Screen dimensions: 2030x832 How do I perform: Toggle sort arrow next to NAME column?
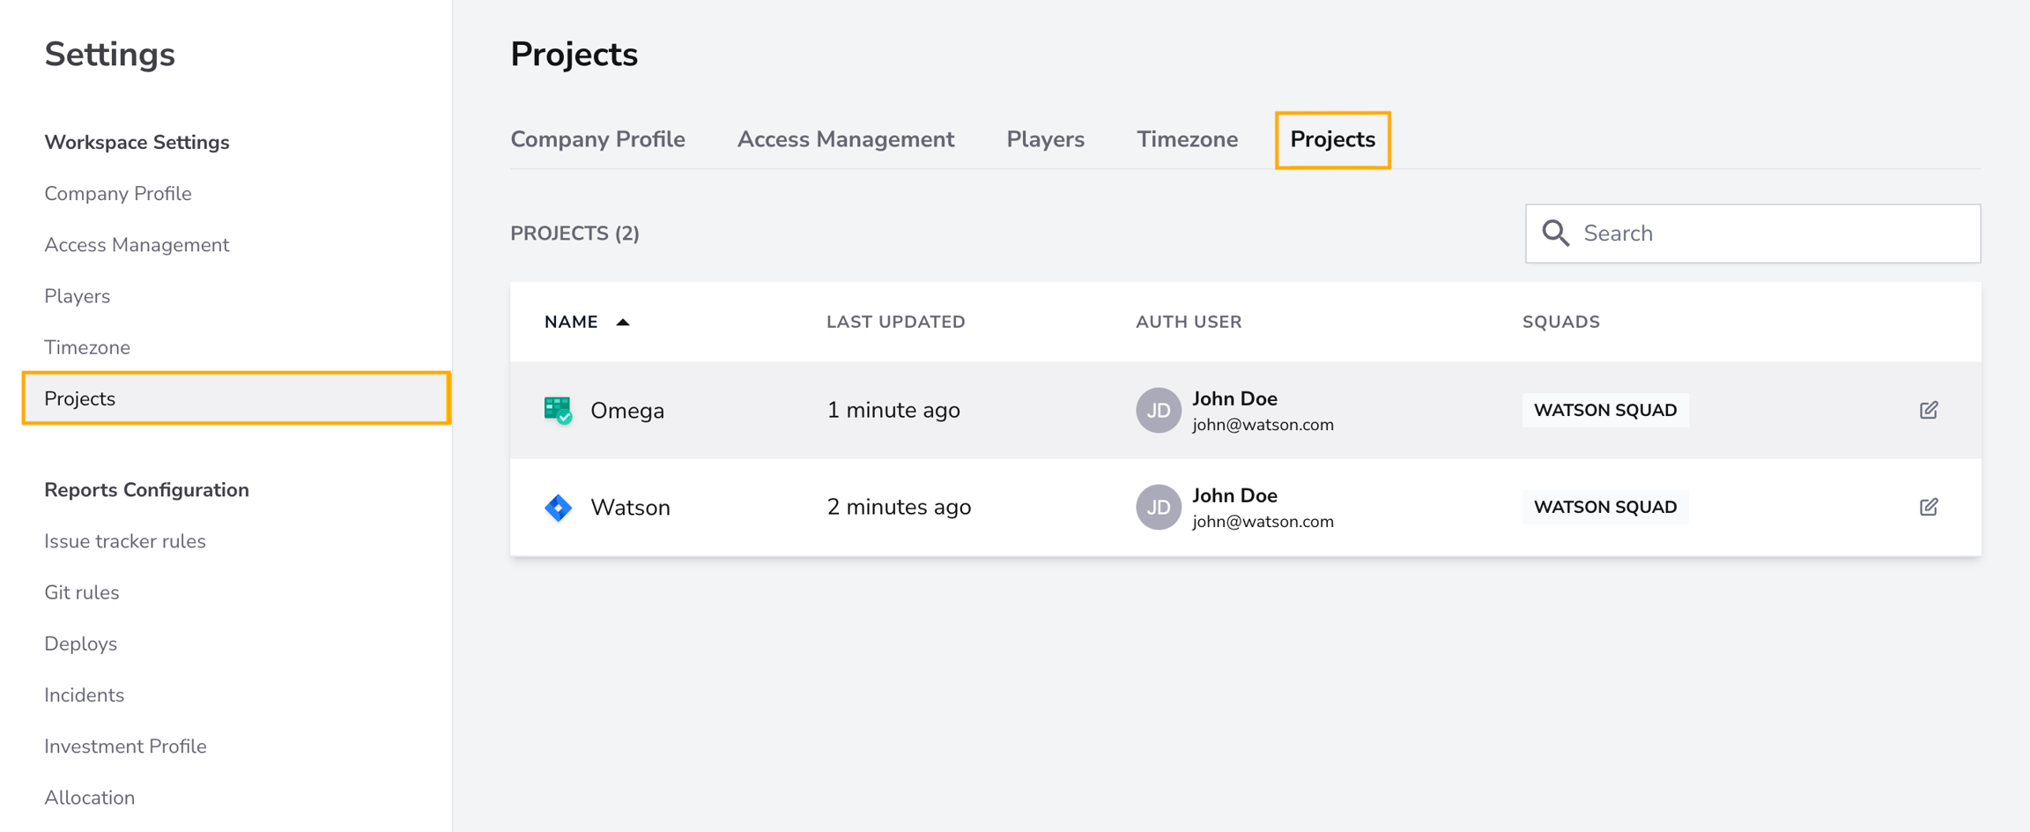623,323
